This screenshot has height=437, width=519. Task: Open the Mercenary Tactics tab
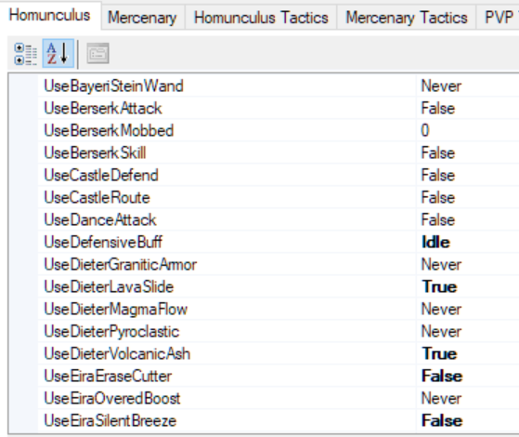click(407, 18)
